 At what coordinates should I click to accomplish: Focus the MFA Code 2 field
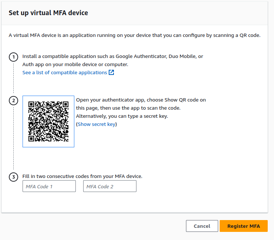click(x=110, y=186)
